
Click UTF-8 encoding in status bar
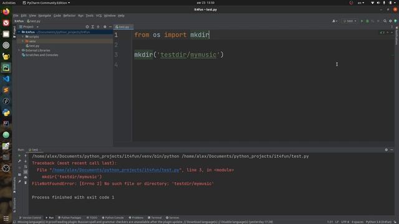[x=345, y=222]
